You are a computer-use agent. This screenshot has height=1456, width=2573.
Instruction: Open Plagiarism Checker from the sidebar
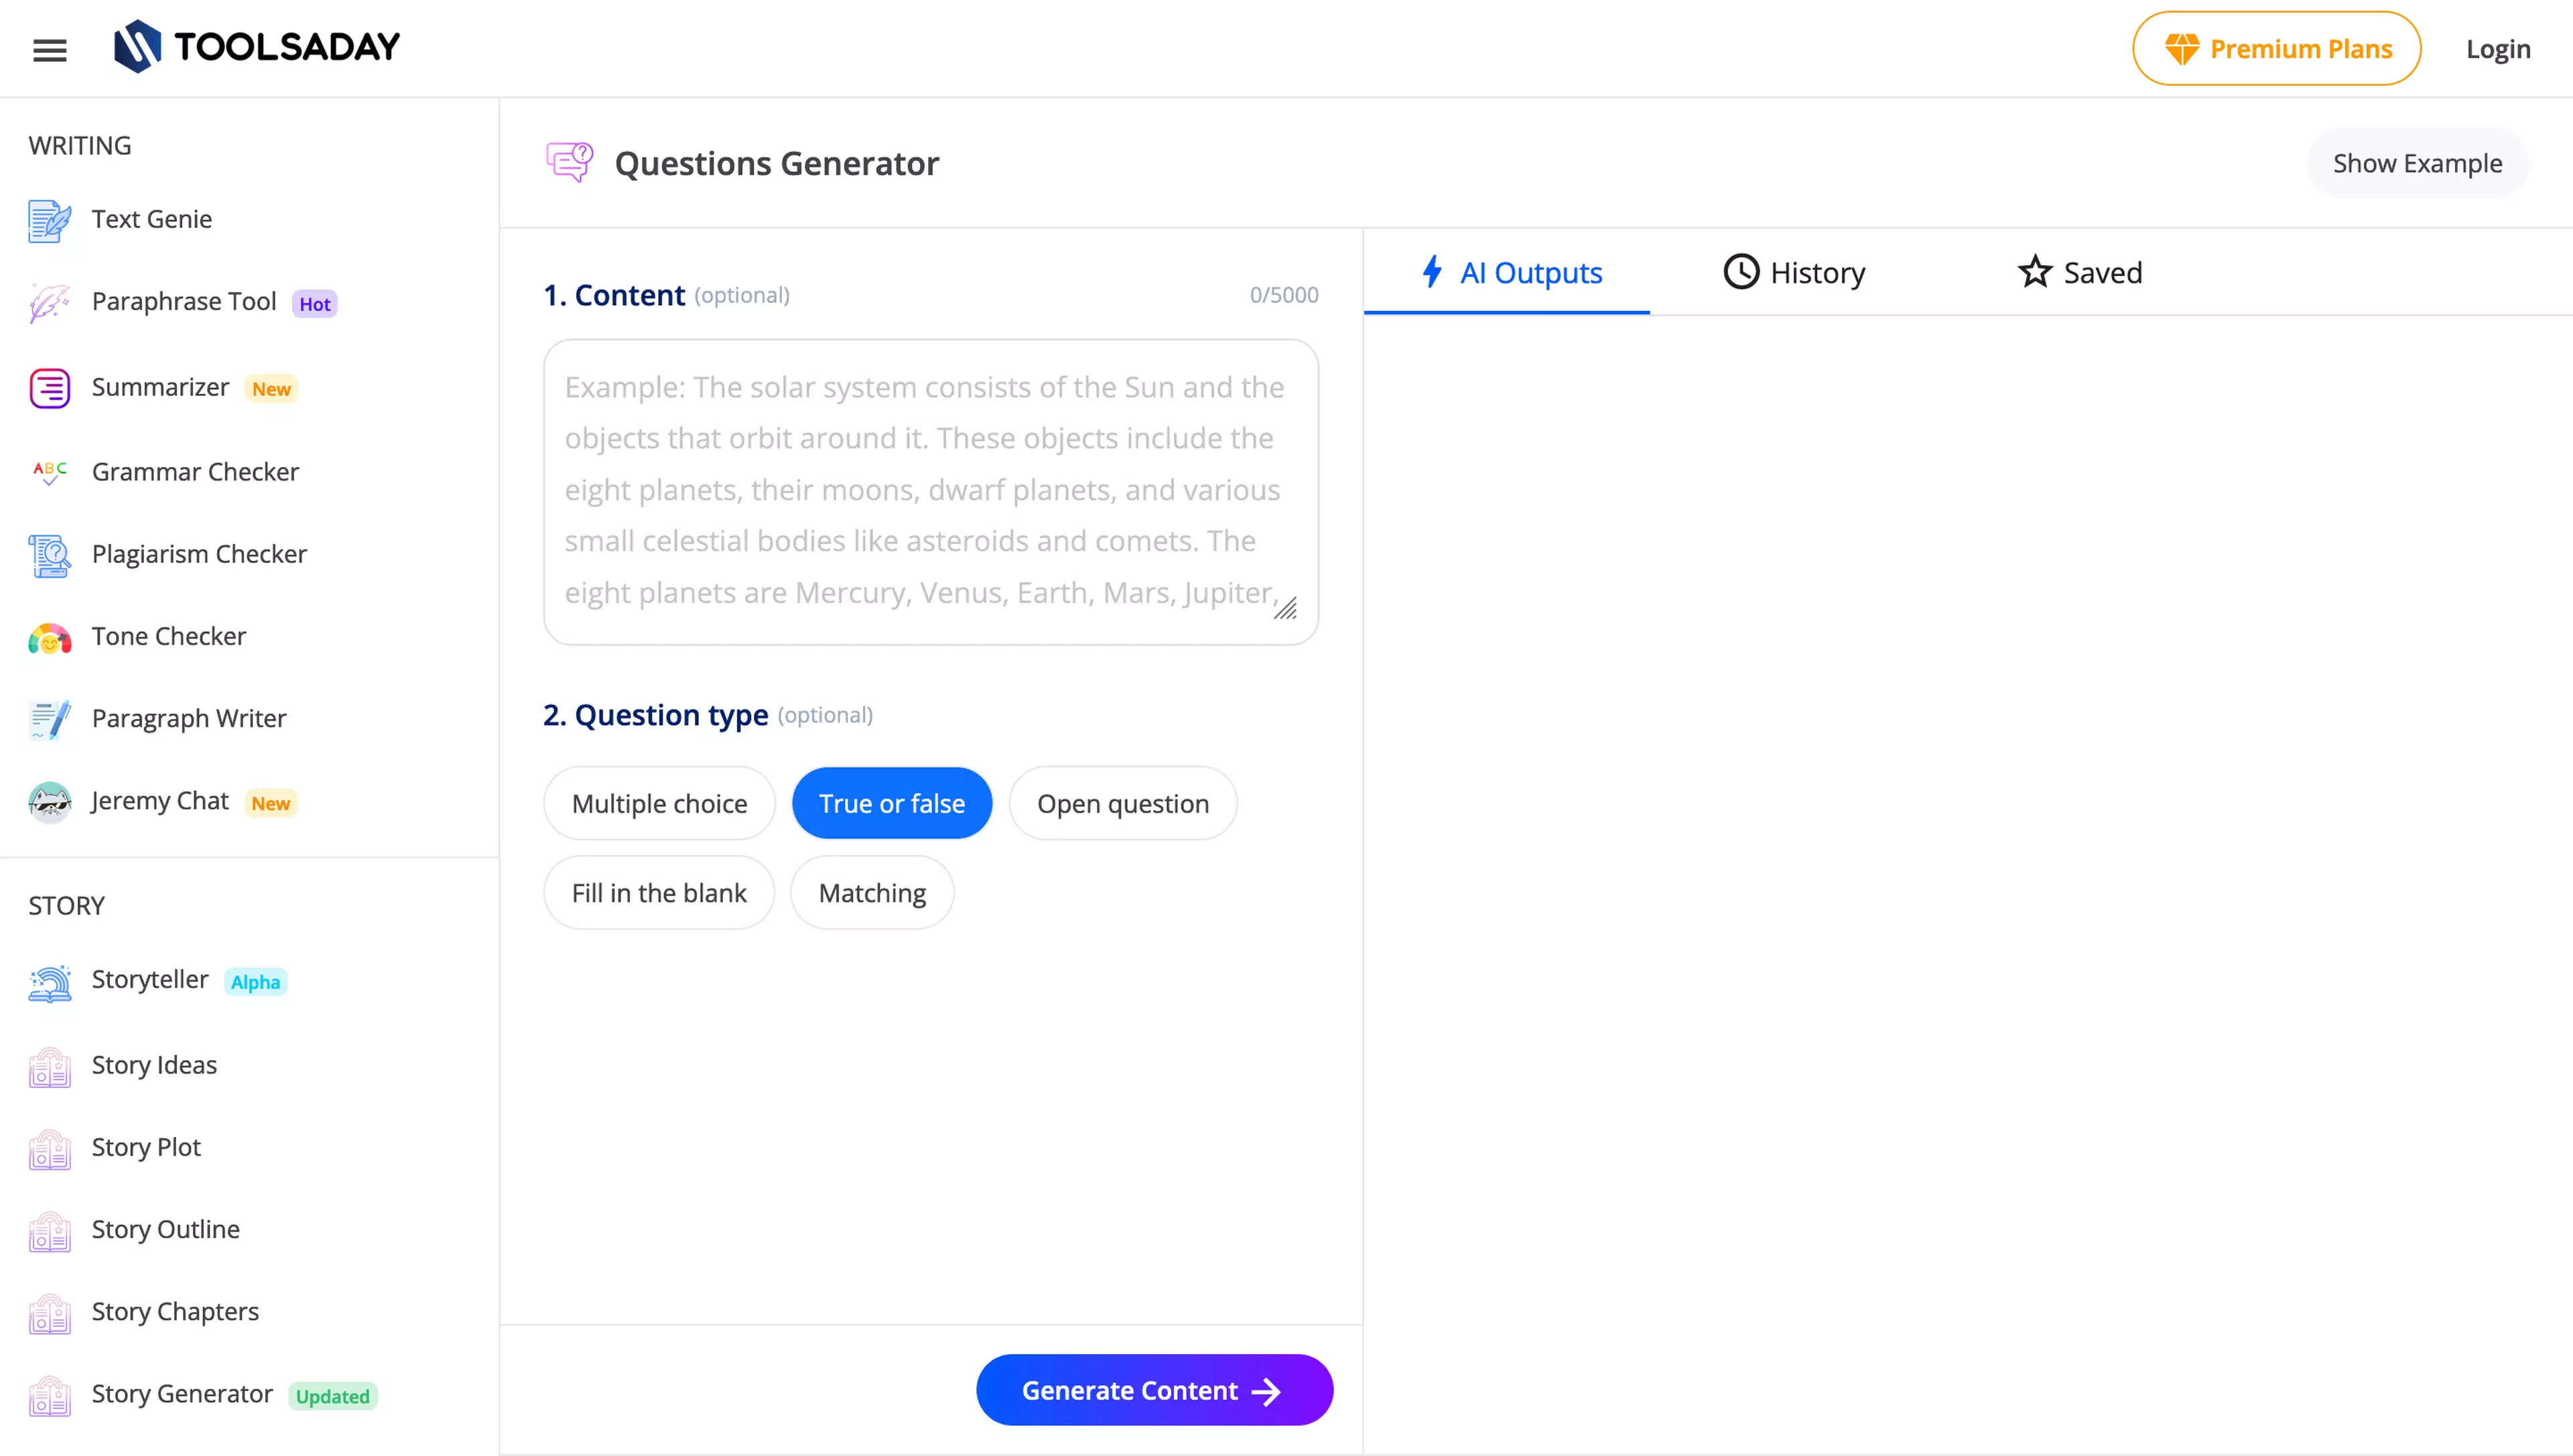pyautogui.click(x=199, y=554)
